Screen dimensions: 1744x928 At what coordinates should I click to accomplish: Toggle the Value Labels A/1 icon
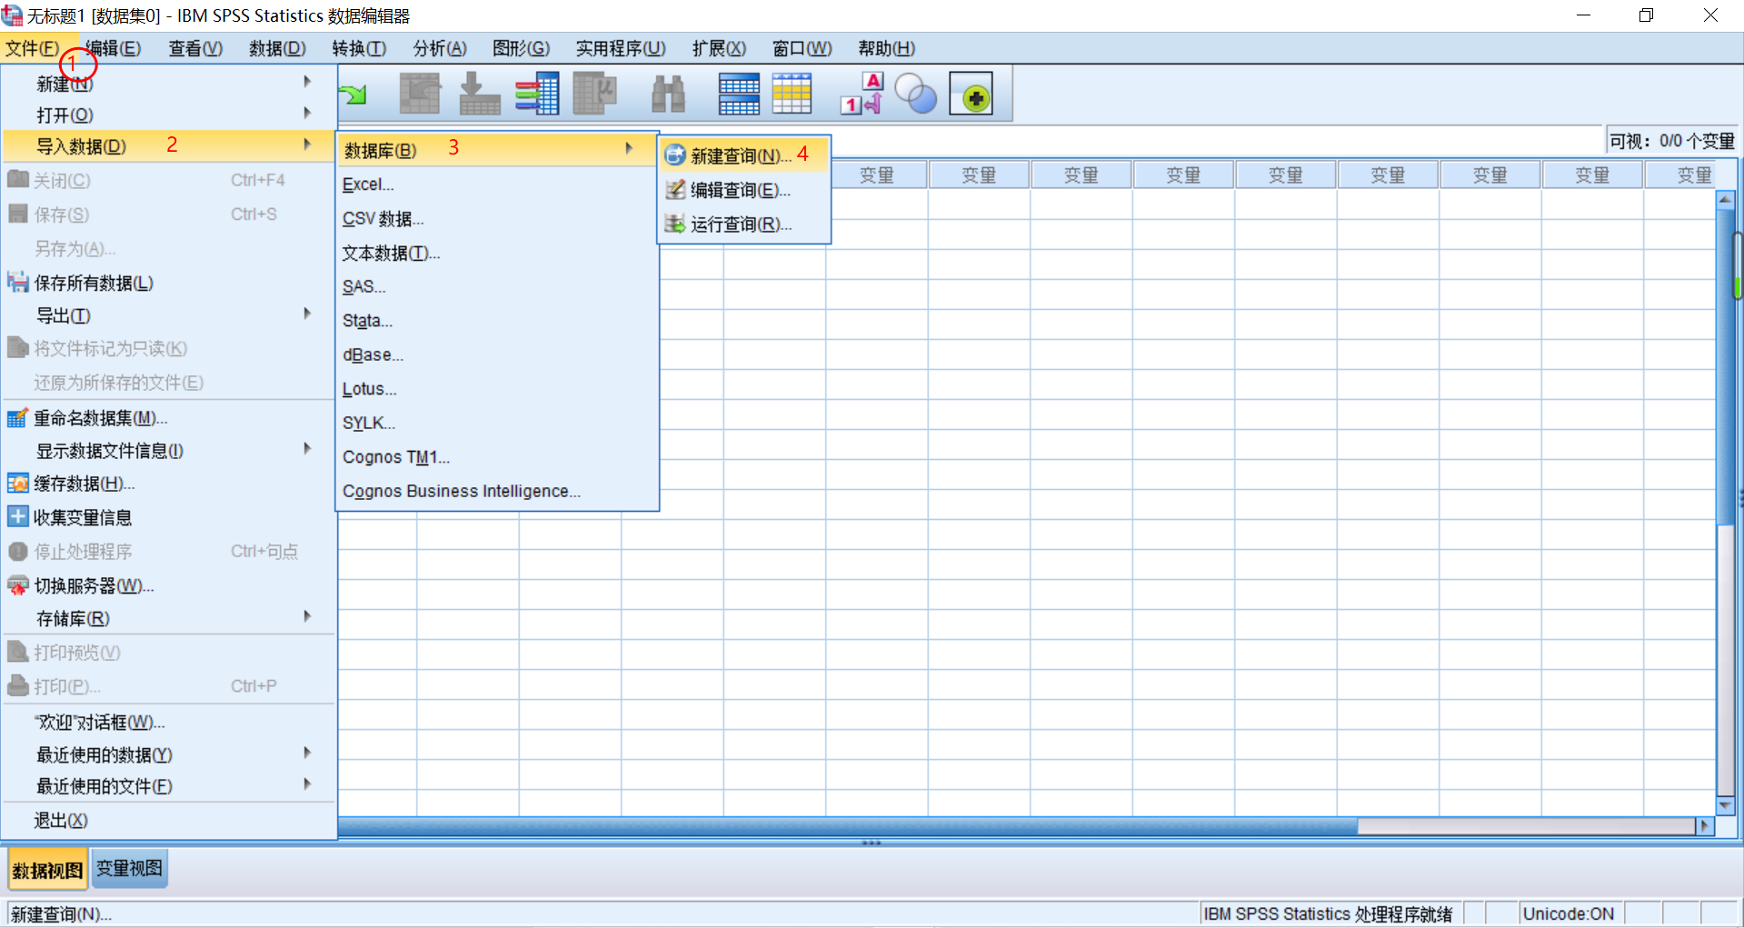pos(862,93)
